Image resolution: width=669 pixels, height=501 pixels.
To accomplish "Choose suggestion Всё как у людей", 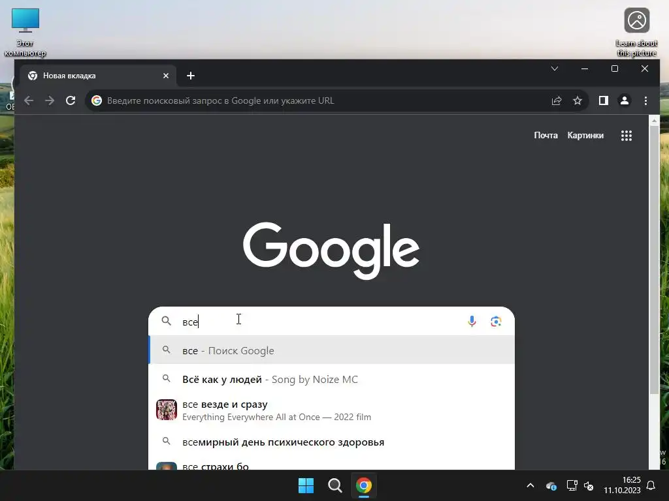I will pos(331,379).
